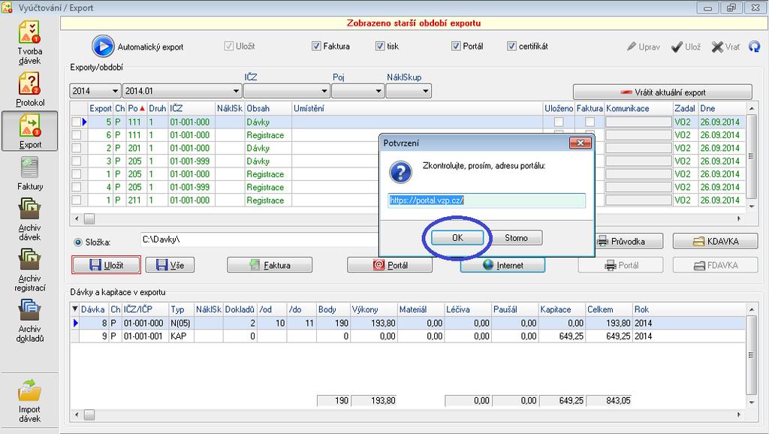Click the Celkem column header
This screenshot has height=434, width=769.
(608, 309)
